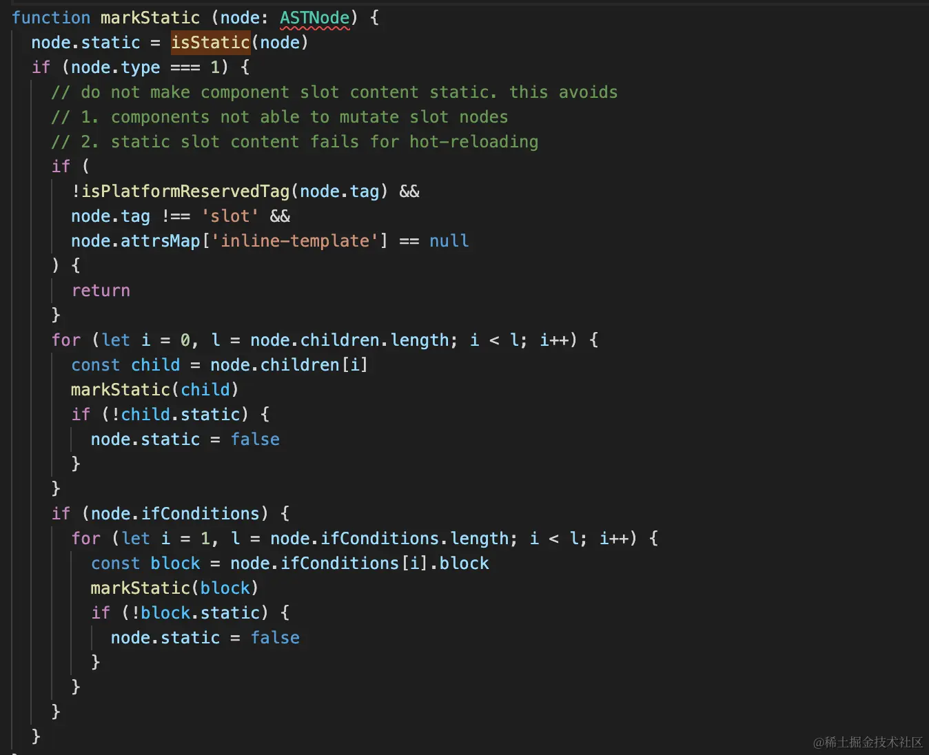Click 'const block' declaration
The height and width of the screenshot is (755, 929).
145,563
